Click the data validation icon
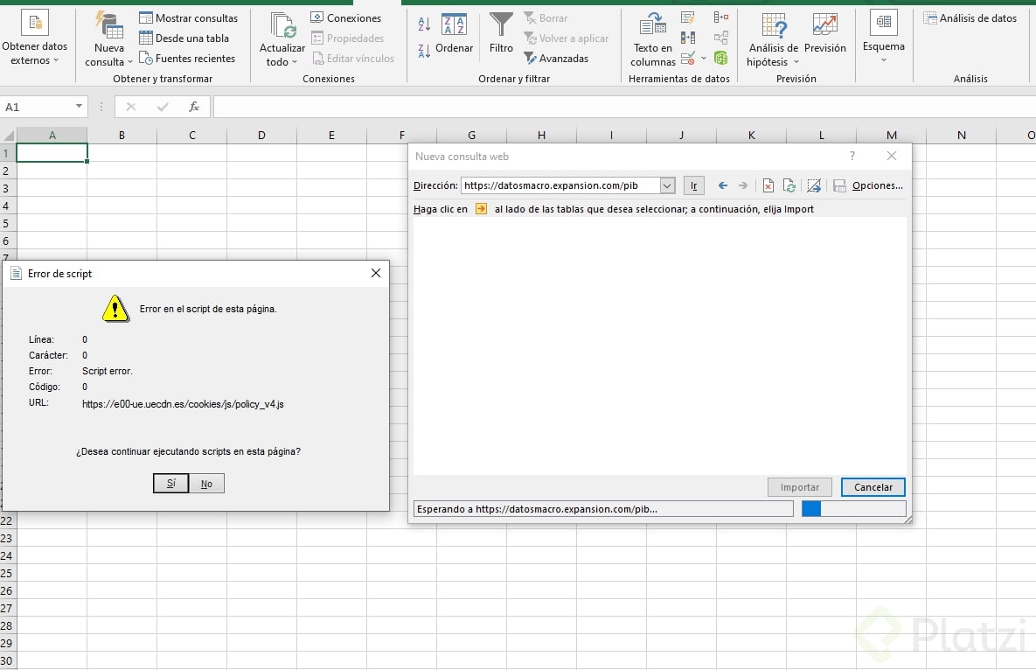This screenshot has width=1036, height=670. pos(688,59)
